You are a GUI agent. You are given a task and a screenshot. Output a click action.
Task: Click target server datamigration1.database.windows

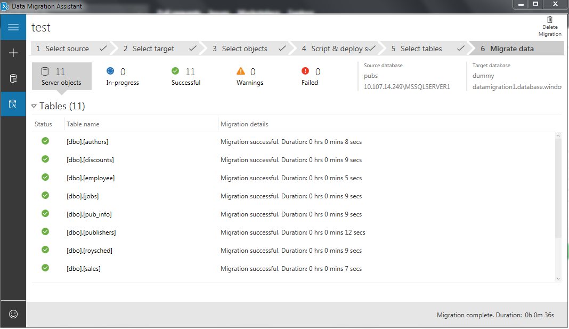(517, 87)
